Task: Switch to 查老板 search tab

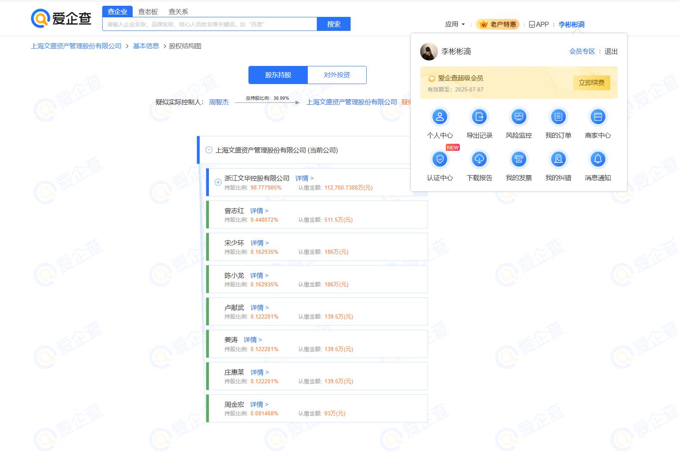Action: 148,12
